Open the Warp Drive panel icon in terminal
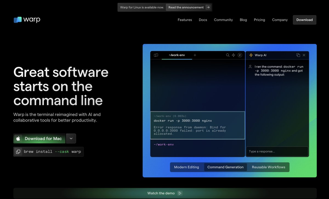Viewport: 329px width, 199px height. (156, 55)
